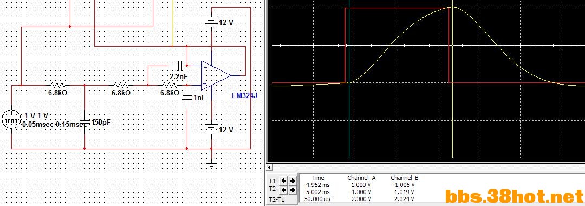585x206 pixels.
Task: Move cursor T1 left with arrow button
Action: pos(284,181)
